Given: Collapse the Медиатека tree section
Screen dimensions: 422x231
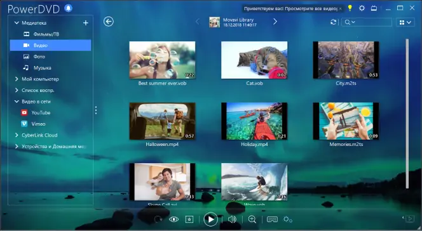Looking at the screenshot, I should (x=17, y=23).
